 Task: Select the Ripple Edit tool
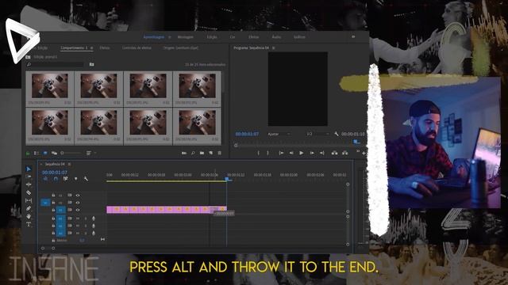pyautogui.click(x=29, y=184)
